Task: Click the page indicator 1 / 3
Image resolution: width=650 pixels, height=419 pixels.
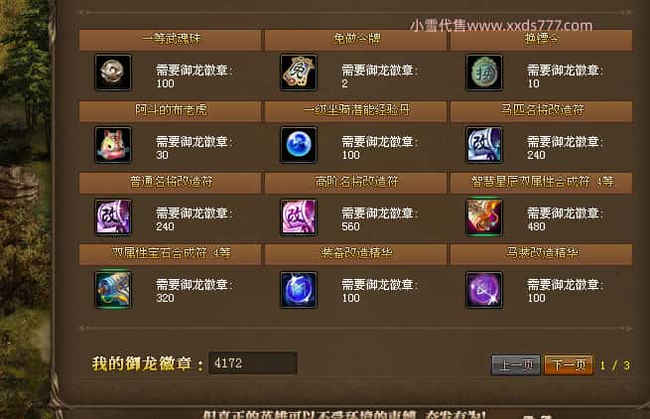Action: pyautogui.click(x=614, y=365)
